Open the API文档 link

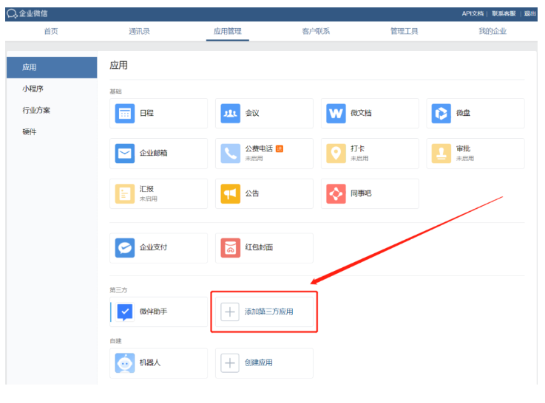click(473, 13)
